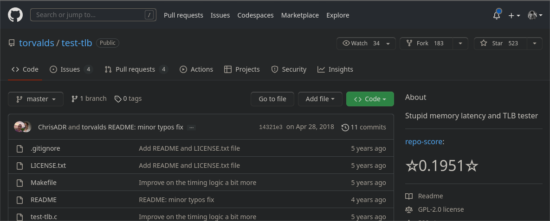Click the branches icon beside 1 branch
Image resolution: width=550 pixels, height=221 pixels.
coord(74,98)
